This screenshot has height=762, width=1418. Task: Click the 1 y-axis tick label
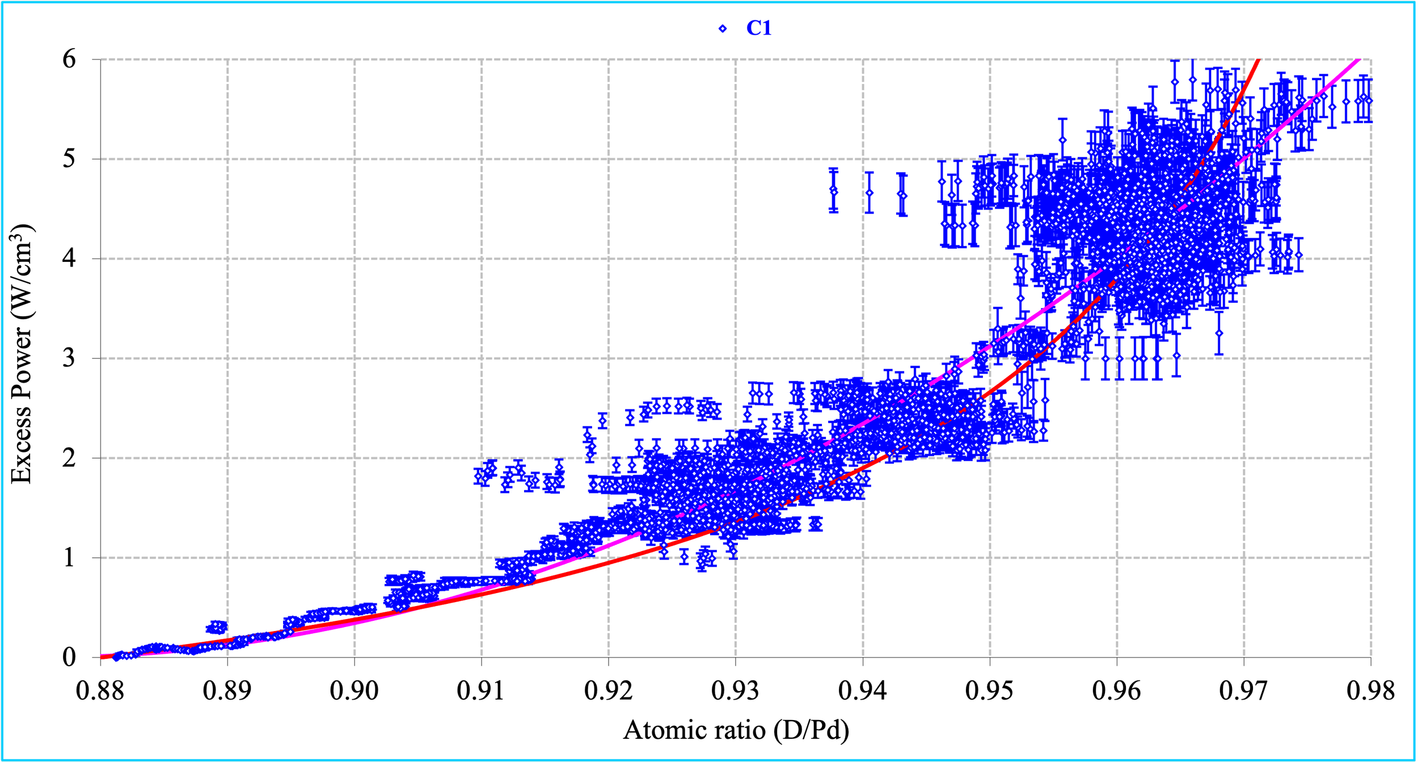pos(69,558)
